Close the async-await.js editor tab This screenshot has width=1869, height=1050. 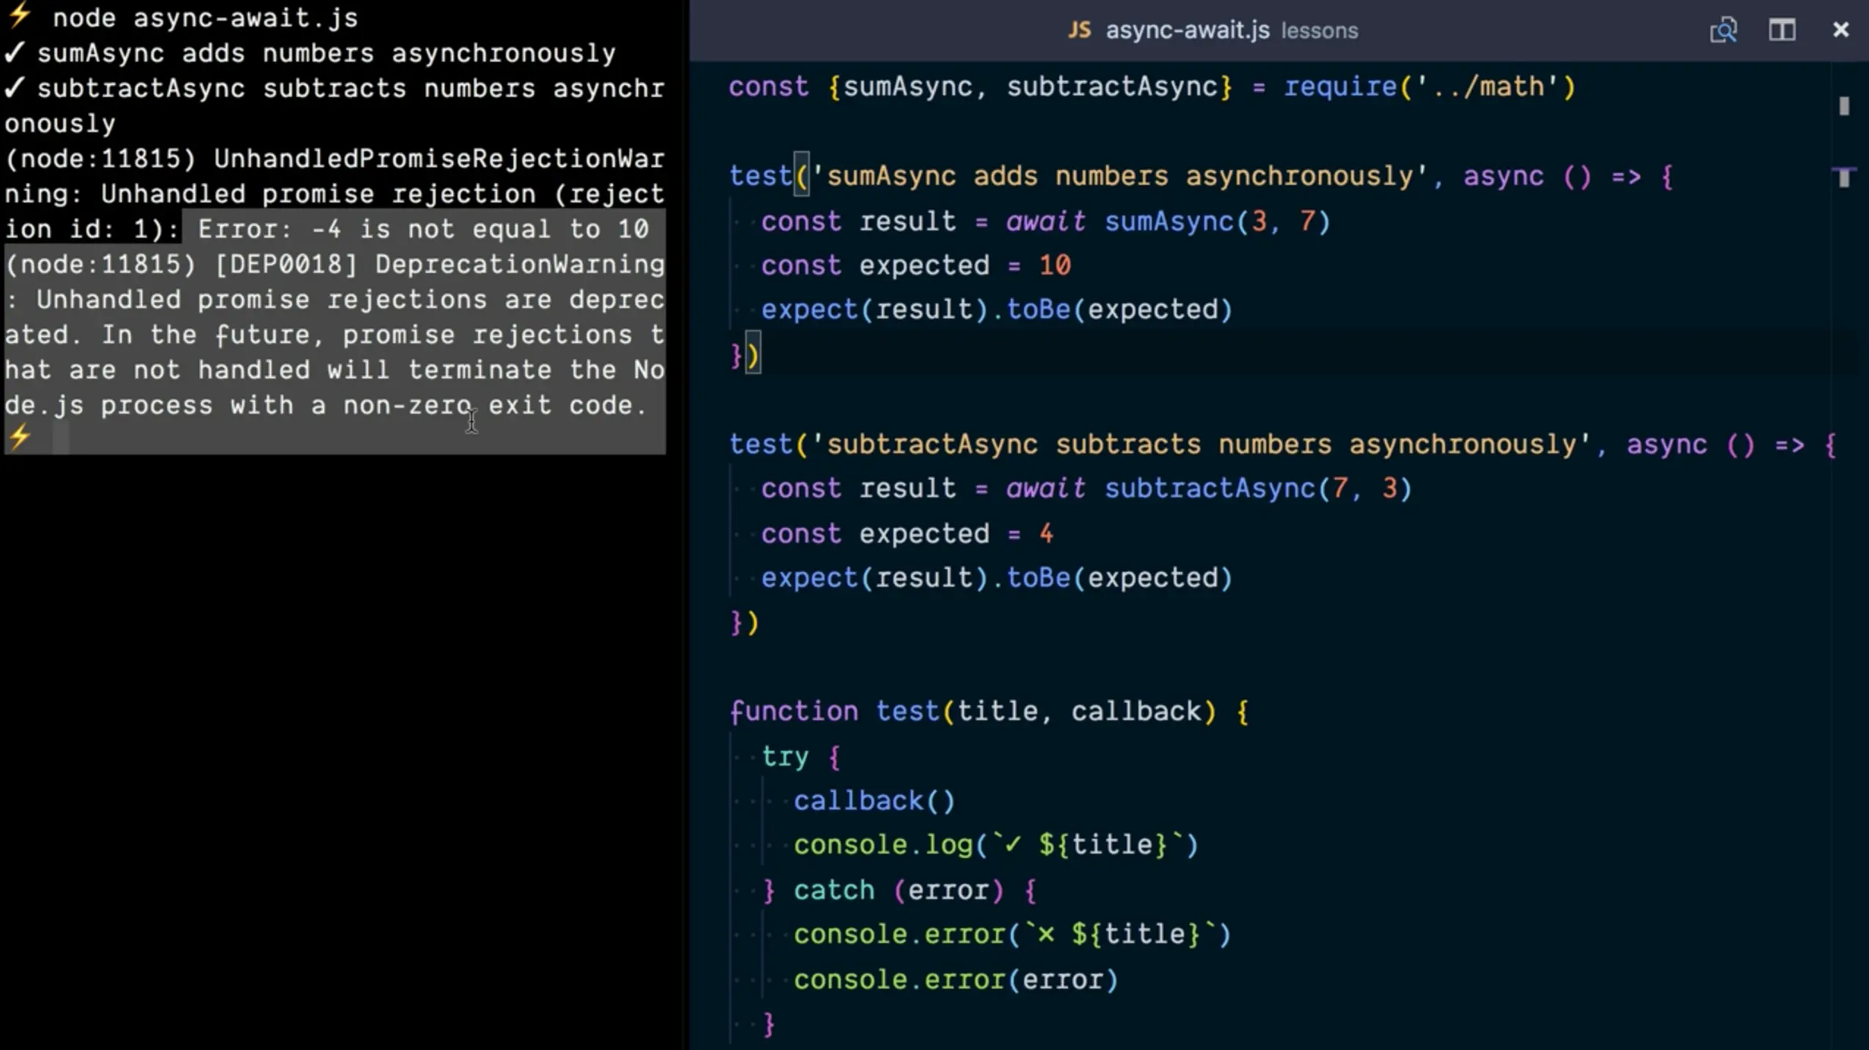click(1840, 30)
